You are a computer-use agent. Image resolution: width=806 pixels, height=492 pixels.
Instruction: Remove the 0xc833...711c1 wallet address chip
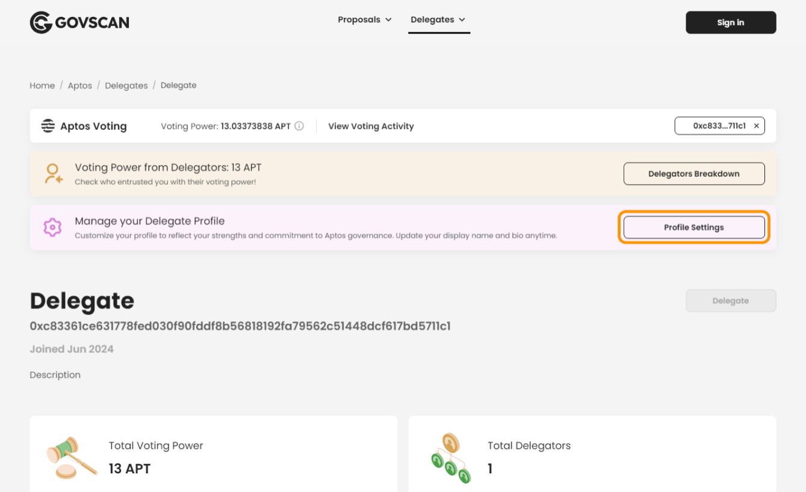click(x=756, y=126)
